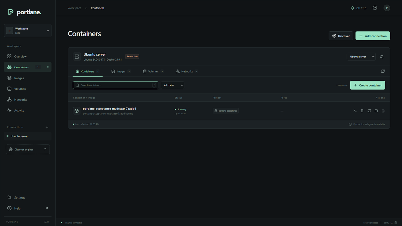Open the P user avatar in the header
This screenshot has height=226, width=402.
(x=387, y=8)
